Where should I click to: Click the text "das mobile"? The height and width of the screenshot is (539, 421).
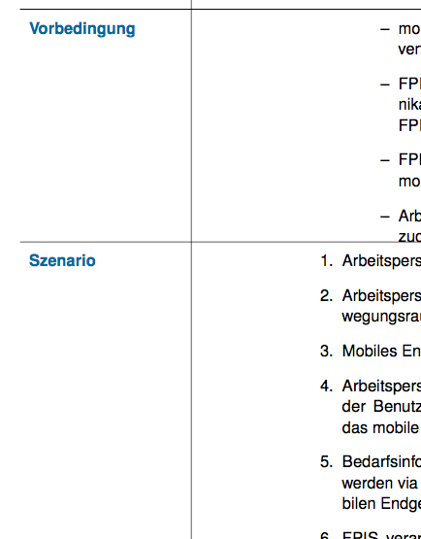tap(380, 428)
